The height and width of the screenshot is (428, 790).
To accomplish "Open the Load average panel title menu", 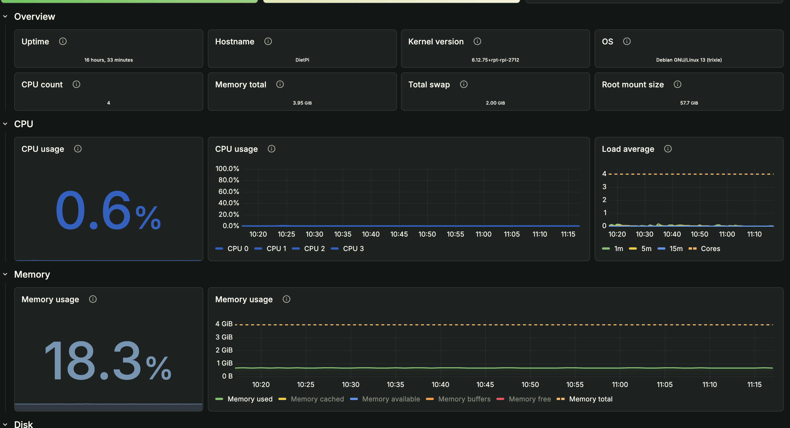I will pyautogui.click(x=627, y=149).
